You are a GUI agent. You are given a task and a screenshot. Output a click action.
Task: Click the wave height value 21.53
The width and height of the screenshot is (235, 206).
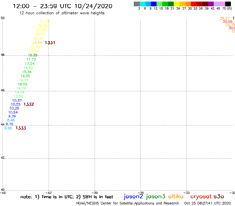[x=42, y=30]
